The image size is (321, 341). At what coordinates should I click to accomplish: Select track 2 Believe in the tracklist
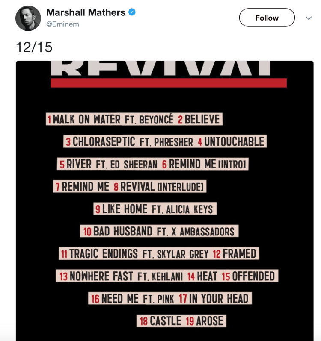click(x=200, y=119)
